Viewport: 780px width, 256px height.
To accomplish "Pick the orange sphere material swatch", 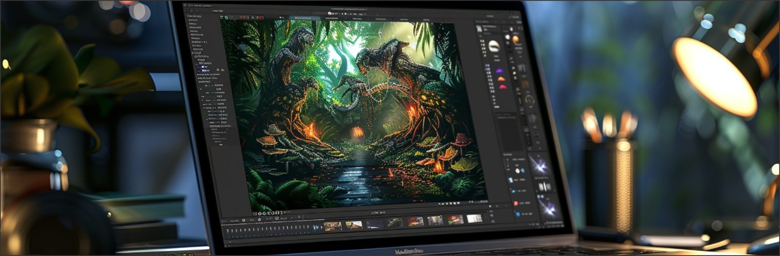I will pos(516,39).
